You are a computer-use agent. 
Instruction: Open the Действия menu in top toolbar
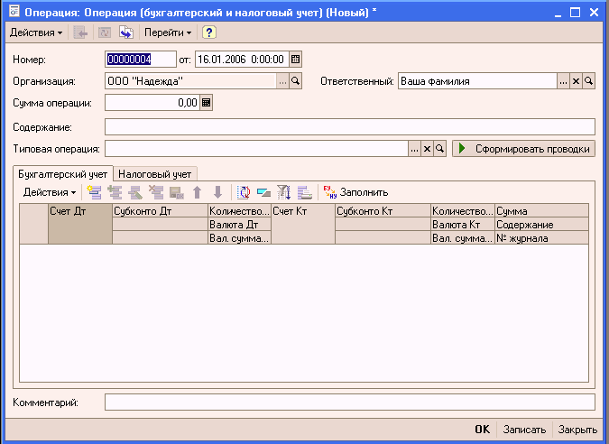click(36, 32)
